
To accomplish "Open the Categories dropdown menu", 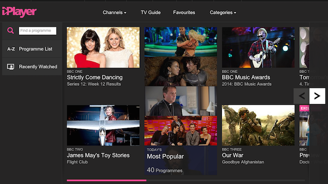I will pyautogui.click(x=223, y=12).
